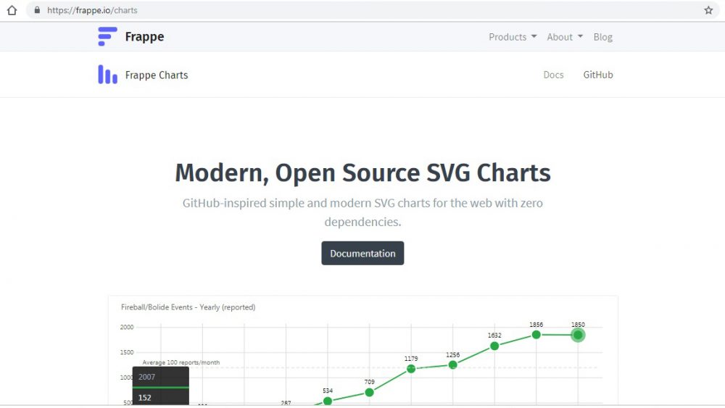The width and height of the screenshot is (725, 408).
Task: Expand the Products dropdown menu
Action: coord(513,37)
